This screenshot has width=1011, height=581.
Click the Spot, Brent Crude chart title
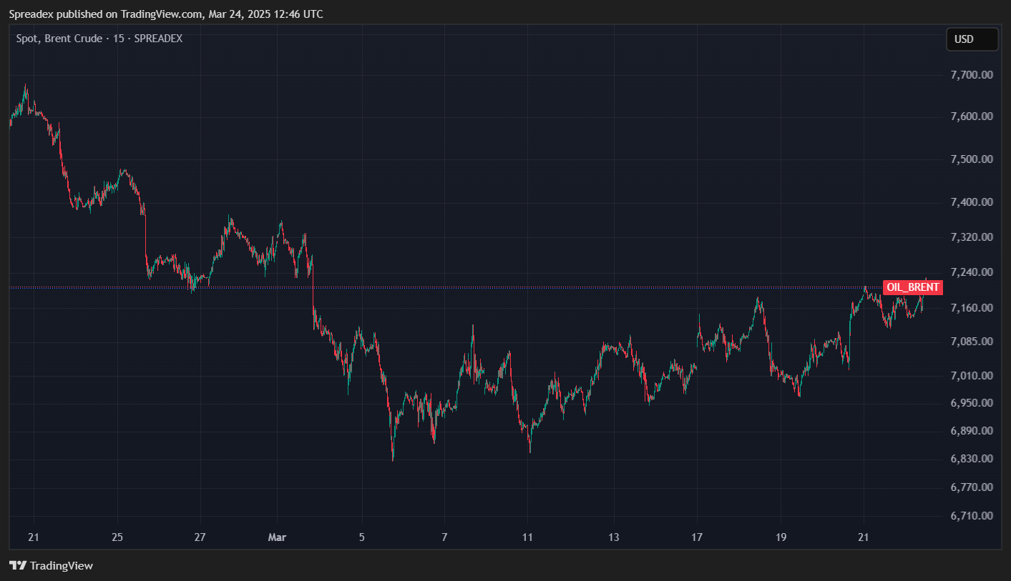(99, 39)
